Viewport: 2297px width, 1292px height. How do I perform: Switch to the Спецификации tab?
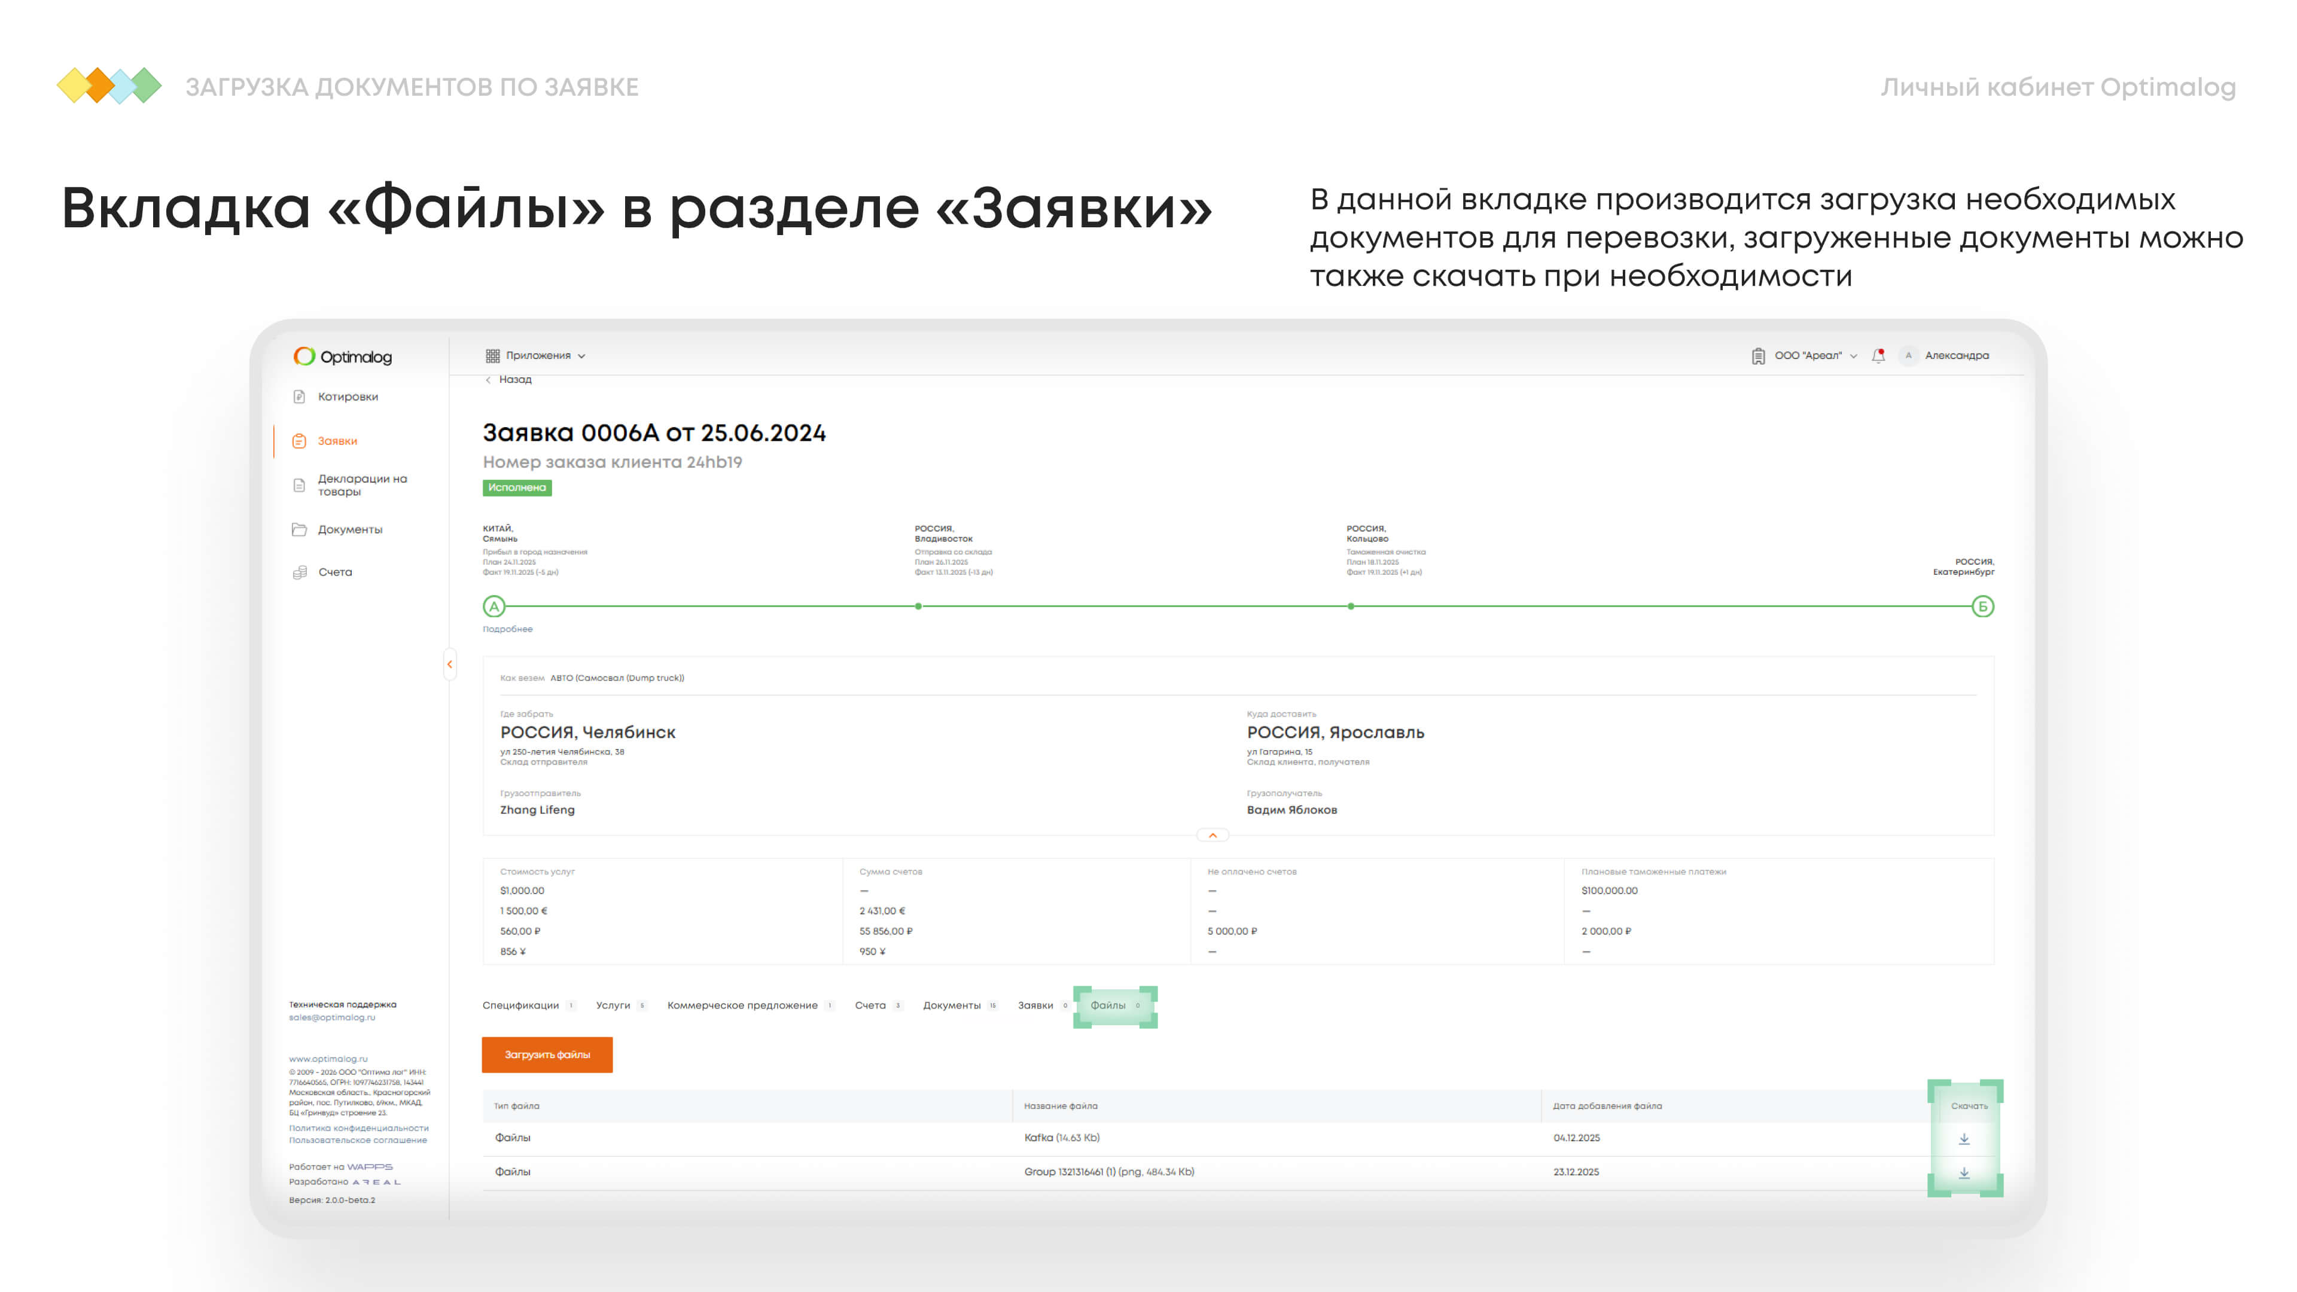[521, 1005]
